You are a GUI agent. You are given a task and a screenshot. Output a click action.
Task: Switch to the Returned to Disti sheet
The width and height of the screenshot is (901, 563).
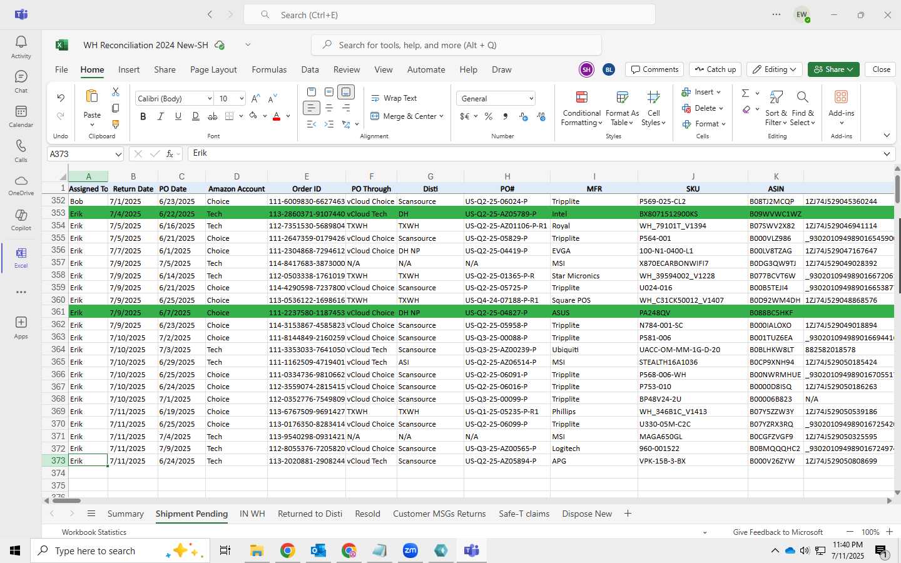tap(310, 514)
